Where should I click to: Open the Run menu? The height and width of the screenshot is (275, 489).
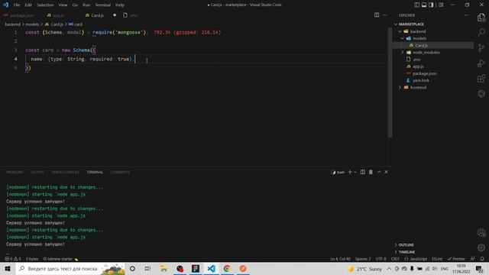pyautogui.click(x=86, y=5)
